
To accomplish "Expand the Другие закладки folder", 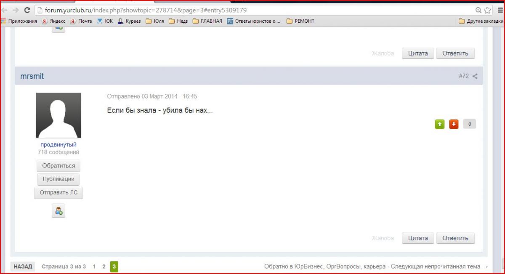I will pos(481,21).
